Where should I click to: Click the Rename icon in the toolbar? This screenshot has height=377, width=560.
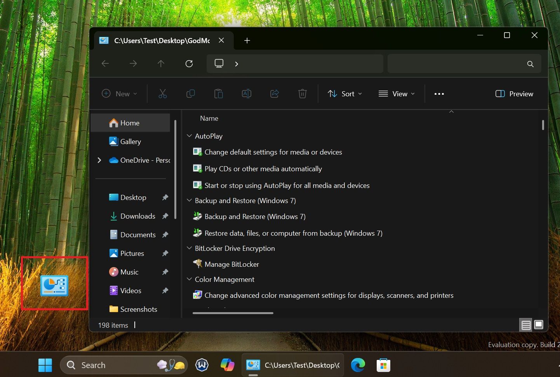tap(246, 94)
